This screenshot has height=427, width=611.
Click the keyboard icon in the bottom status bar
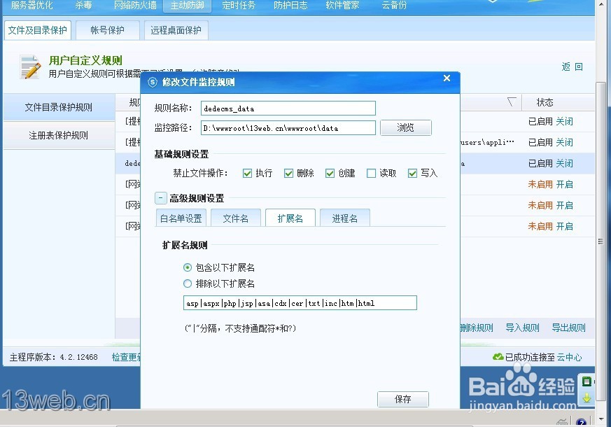pyautogui.click(x=562, y=421)
